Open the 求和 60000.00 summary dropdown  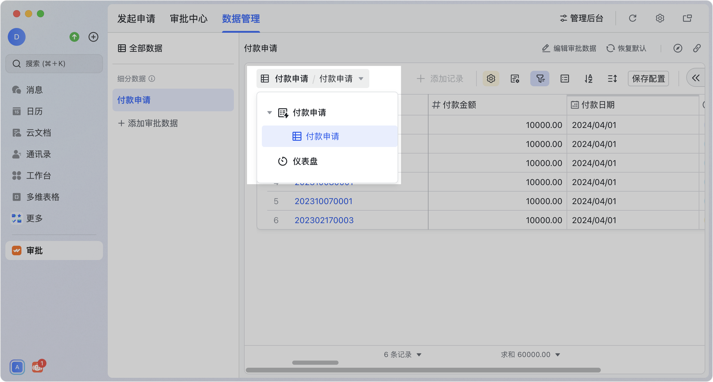[530, 355]
